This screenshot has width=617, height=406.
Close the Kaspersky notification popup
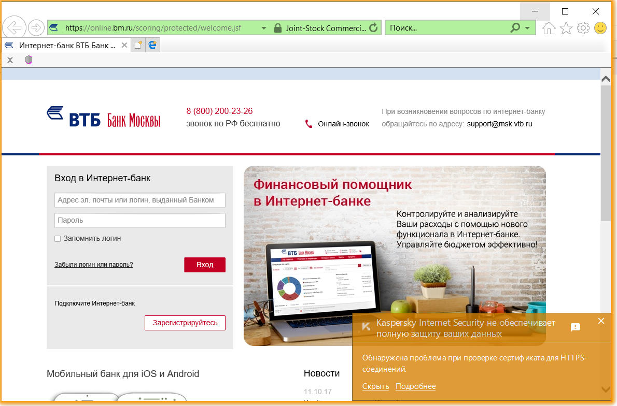tap(601, 321)
